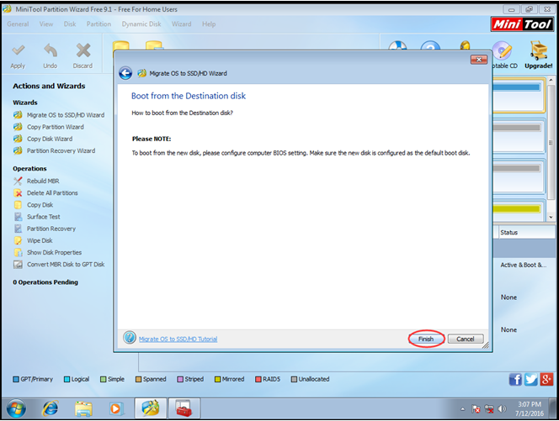
Task: Click the Mirrored yellow legend swatch
Action: coord(217,379)
